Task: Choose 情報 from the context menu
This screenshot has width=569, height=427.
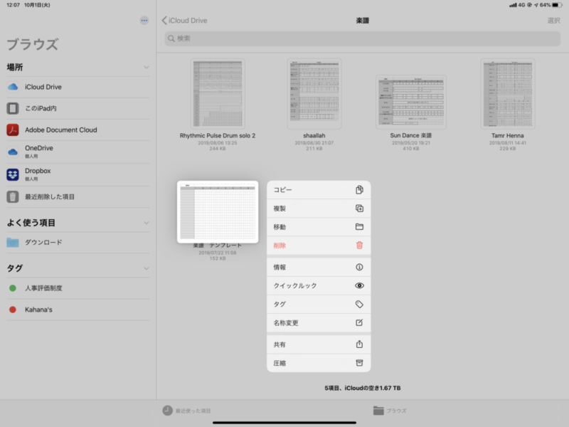Action: 319,268
